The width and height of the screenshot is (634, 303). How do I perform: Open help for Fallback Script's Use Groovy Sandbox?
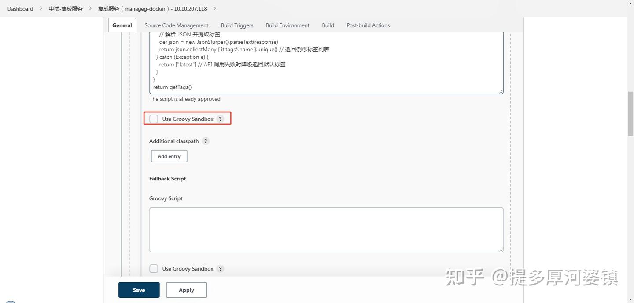221,269
